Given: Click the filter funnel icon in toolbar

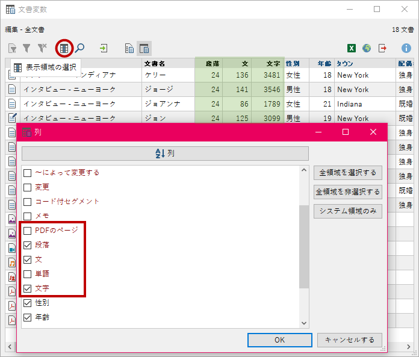Looking at the screenshot, I should click(x=26, y=48).
